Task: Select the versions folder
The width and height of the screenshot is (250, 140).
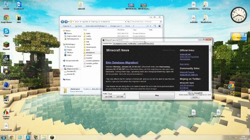Action: [88, 55]
